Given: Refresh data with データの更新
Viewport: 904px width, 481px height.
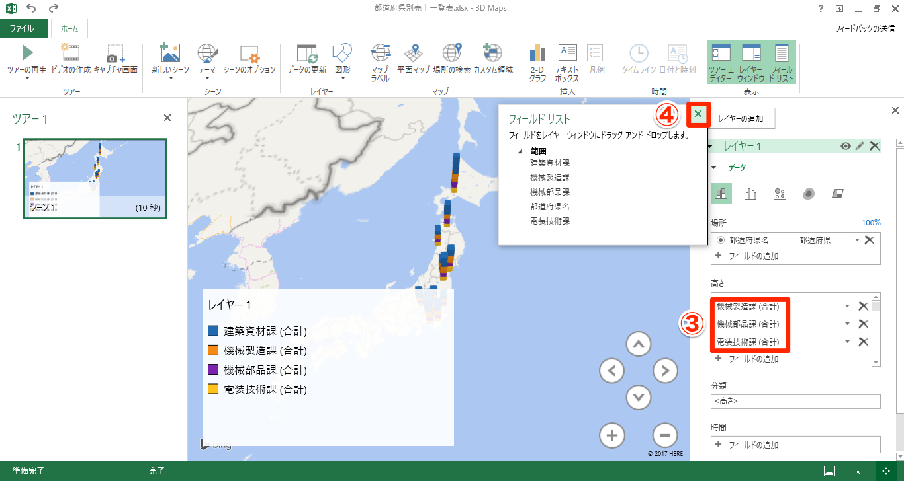Looking at the screenshot, I should coord(306,58).
